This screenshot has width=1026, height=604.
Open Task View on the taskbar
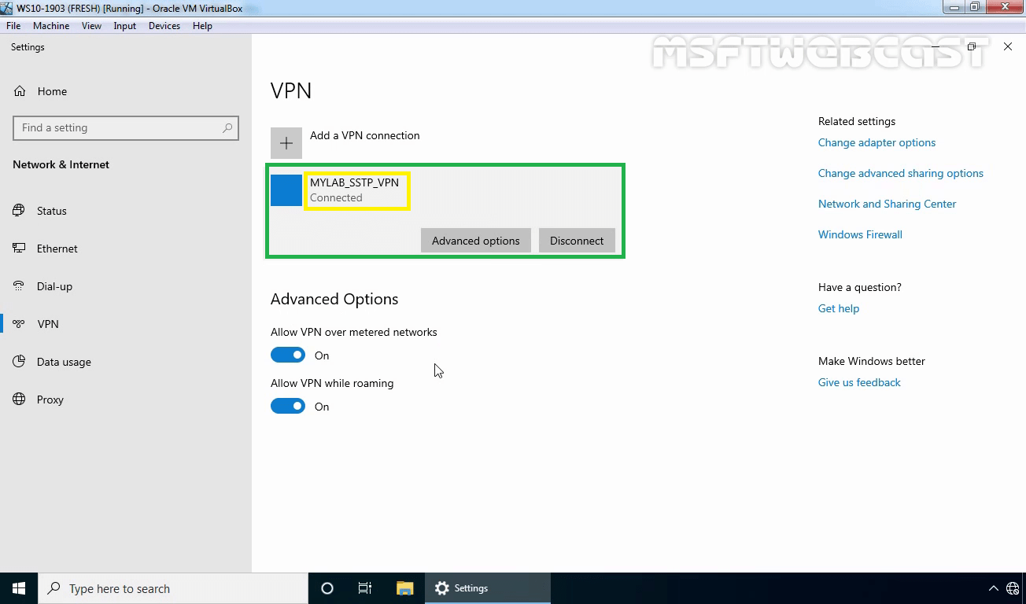pyautogui.click(x=365, y=588)
